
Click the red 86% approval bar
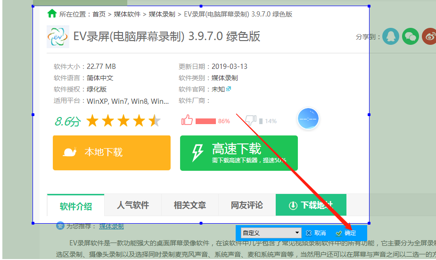point(206,121)
